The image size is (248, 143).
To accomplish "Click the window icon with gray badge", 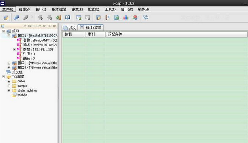I will (x=88, y=17).
